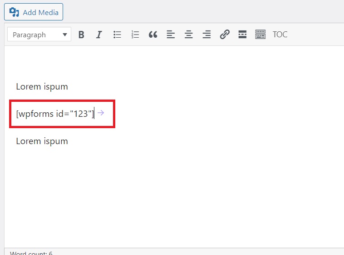The width and height of the screenshot is (344, 255).
Task: Insert a bulleted list
Action: (117, 35)
